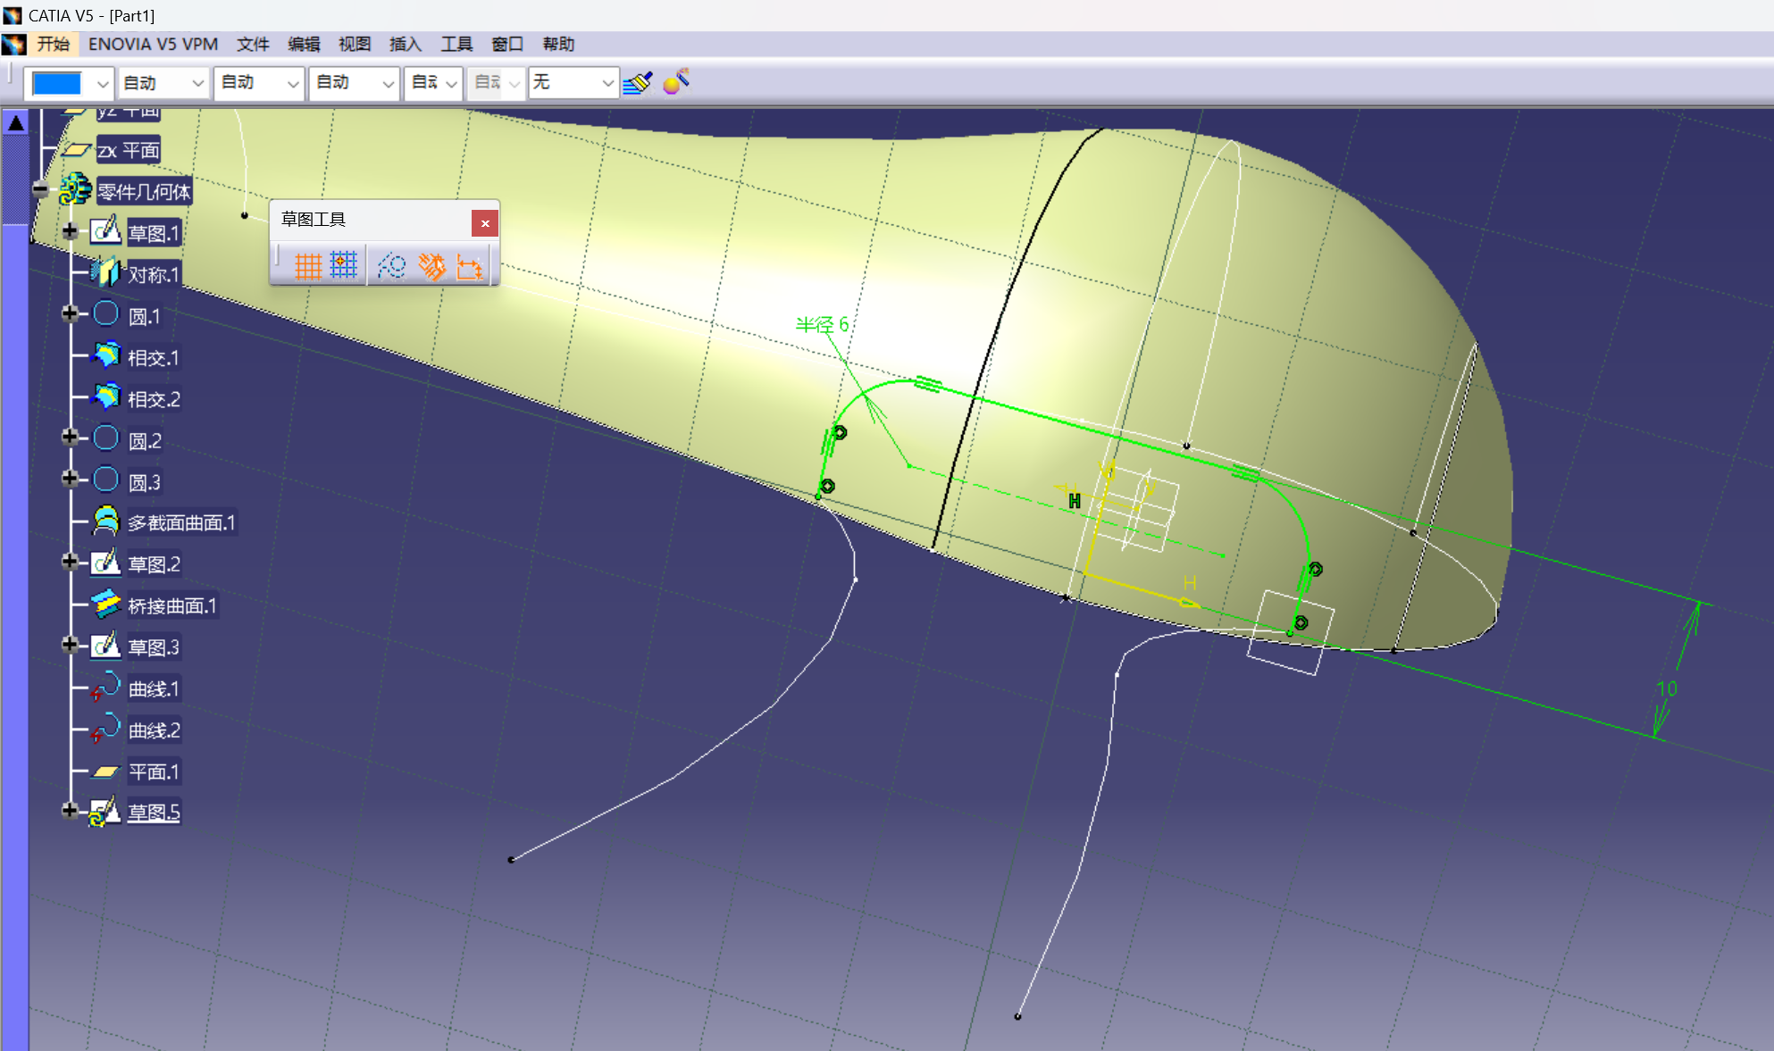Click the 相交.2 intersection icon
Image resolution: width=1774 pixels, height=1051 pixels.
[106, 396]
